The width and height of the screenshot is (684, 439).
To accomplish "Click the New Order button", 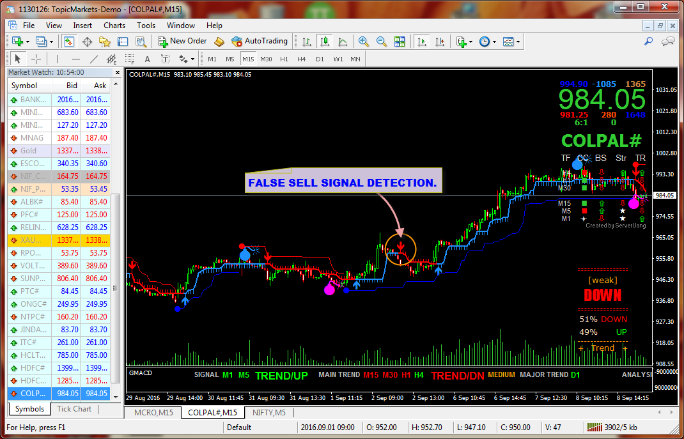I will point(182,41).
